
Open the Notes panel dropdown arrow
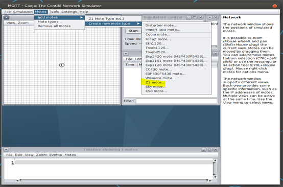coord(209,17)
